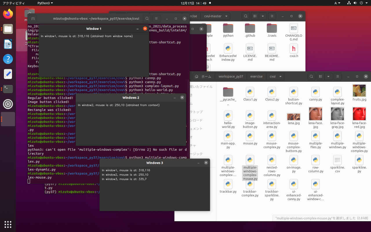The height and width of the screenshot is (232, 371).
Task: Select the .github folder
Action: (x=250, y=30)
